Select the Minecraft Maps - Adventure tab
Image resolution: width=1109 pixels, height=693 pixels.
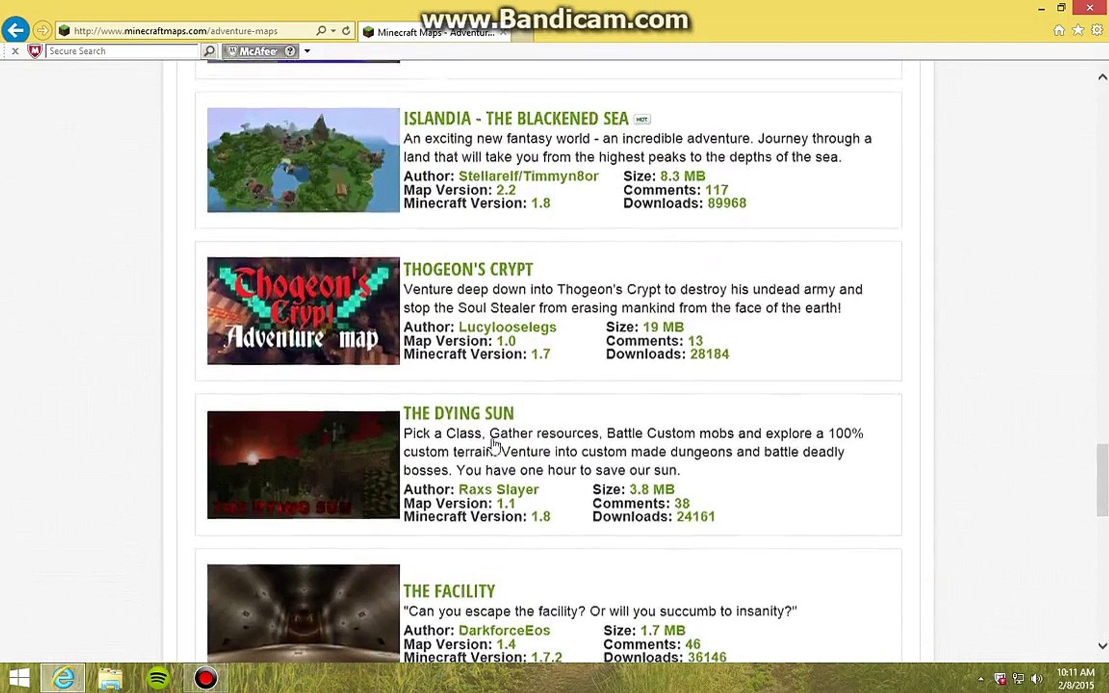point(435,32)
